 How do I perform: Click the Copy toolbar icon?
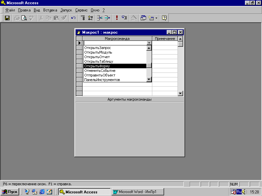point(48,18)
